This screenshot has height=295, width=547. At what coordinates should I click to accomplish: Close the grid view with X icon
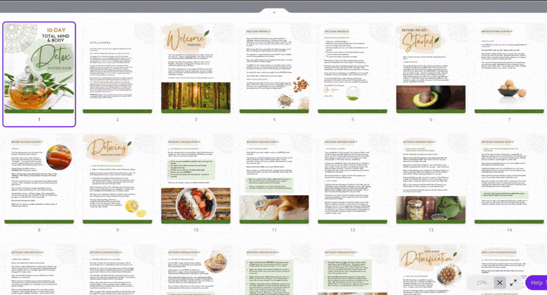[499, 283]
